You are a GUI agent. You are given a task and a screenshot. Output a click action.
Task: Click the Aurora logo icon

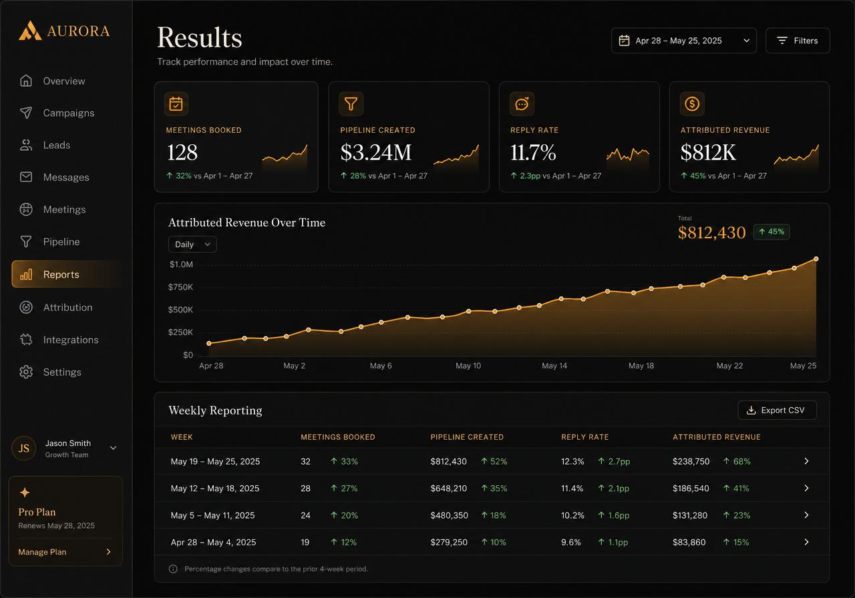tap(29, 31)
